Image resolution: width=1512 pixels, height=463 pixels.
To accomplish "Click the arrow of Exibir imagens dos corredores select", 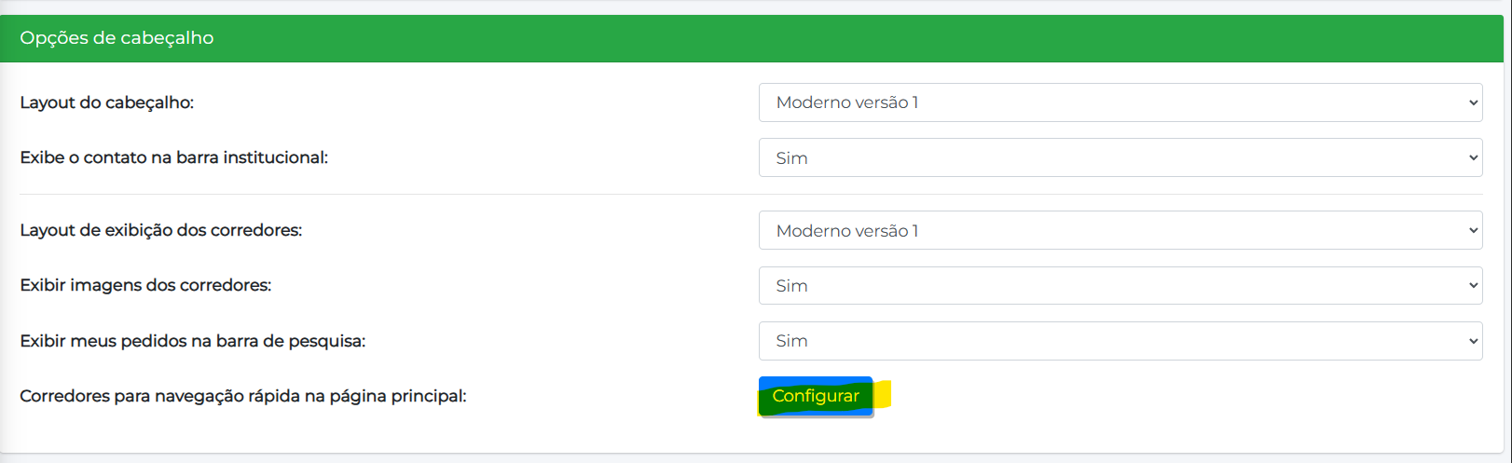I will point(1473,285).
